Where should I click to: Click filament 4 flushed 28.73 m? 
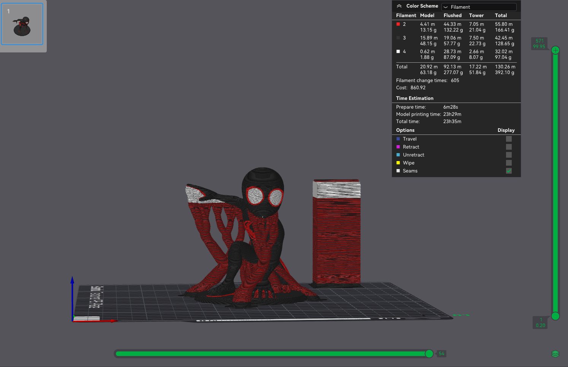[452, 52]
